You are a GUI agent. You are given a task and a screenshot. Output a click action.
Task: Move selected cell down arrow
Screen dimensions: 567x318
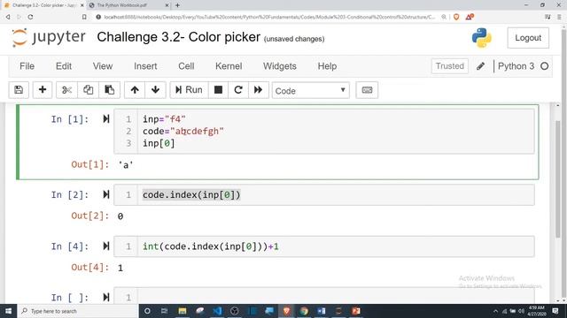pyautogui.click(x=156, y=90)
